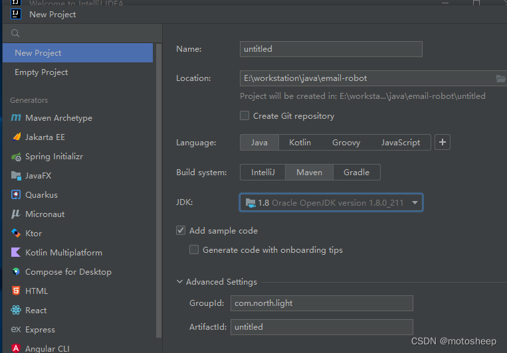The height and width of the screenshot is (353, 507).
Task: Click the Location path field
Action: pyautogui.click(x=367, y=78)
